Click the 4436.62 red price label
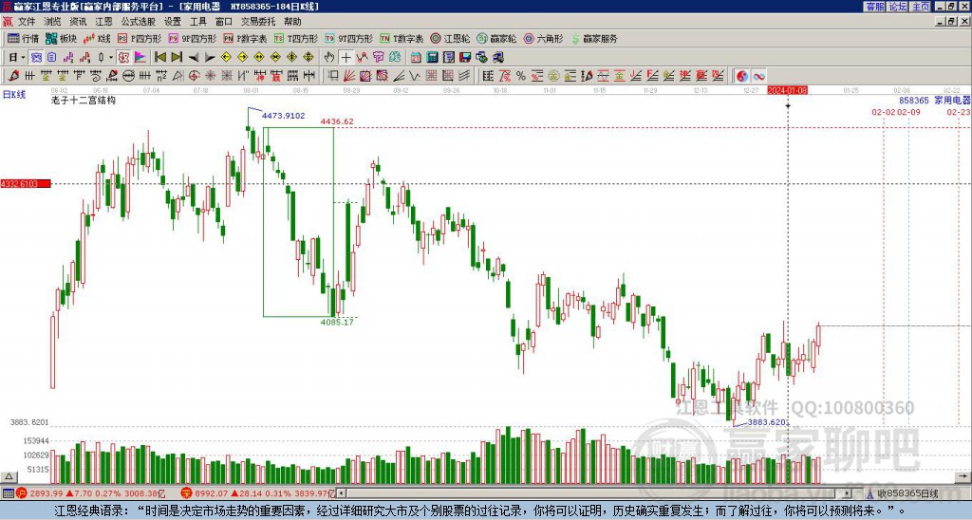 337,121
